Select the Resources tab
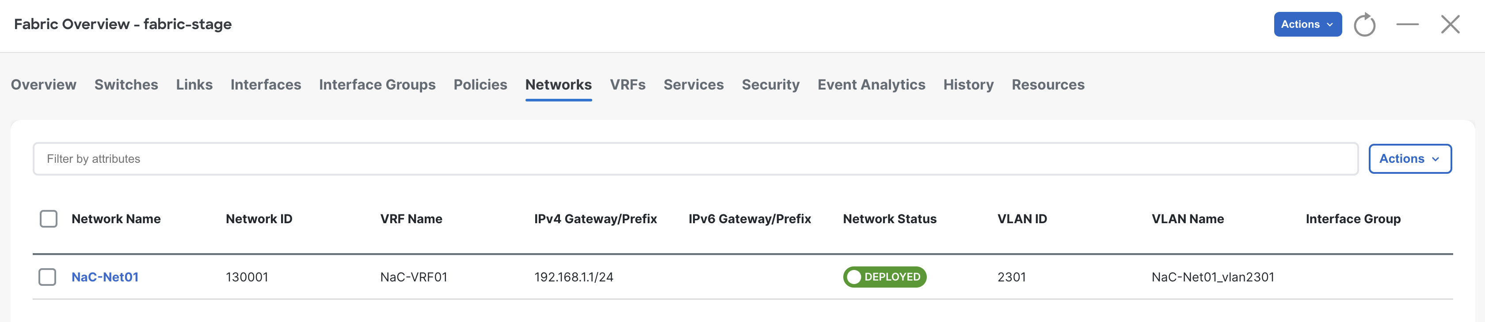Screen dimensions: 1485x322 point(1048,85)
